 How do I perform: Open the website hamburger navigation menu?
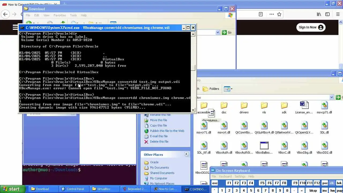click(15, 27)
